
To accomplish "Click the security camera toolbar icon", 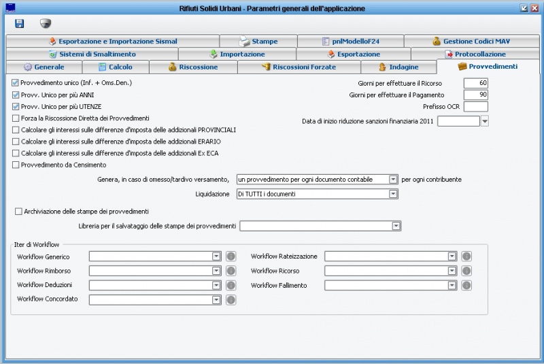I will click(x=45, y=23).
